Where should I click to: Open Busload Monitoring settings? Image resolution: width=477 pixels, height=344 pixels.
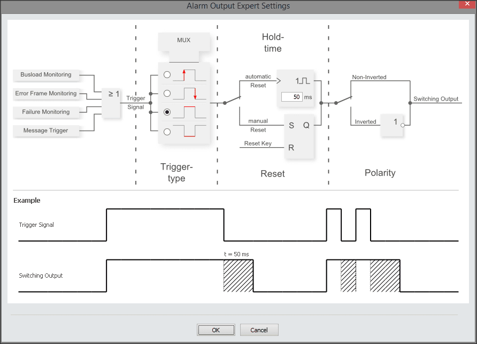[46, 75]
